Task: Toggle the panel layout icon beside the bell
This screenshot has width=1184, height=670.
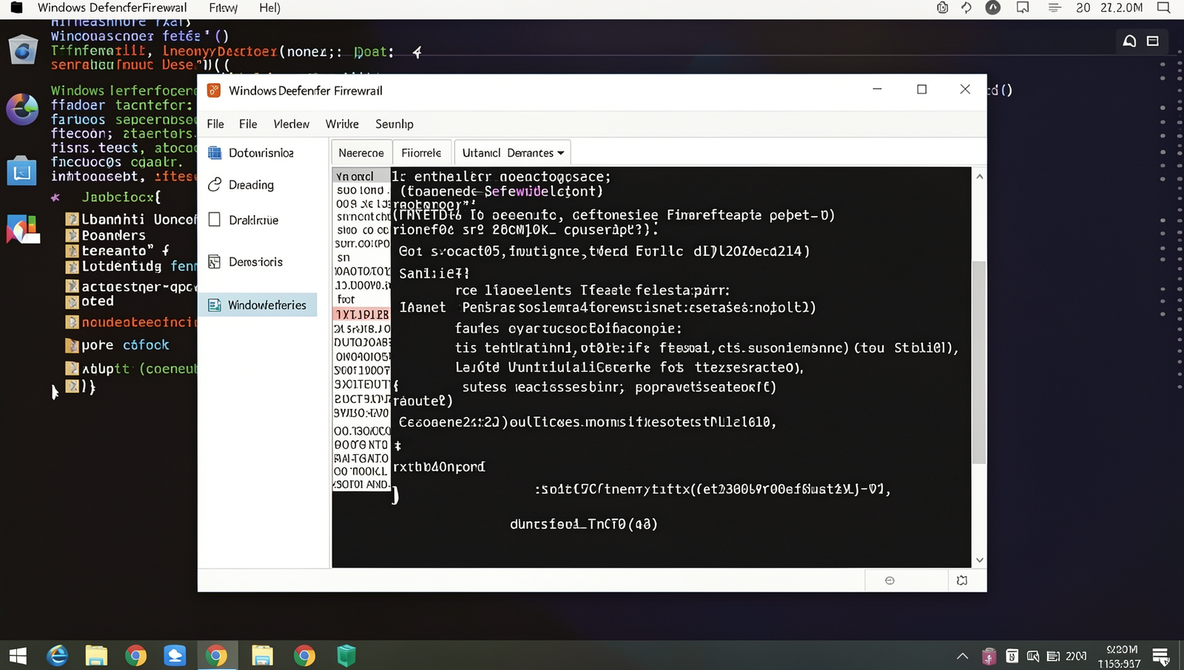Action: [1153, 41]
